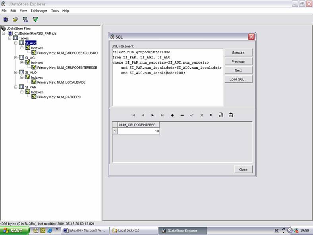Go to first row navigation icon

pyautogui.click(x=133, y=115)
